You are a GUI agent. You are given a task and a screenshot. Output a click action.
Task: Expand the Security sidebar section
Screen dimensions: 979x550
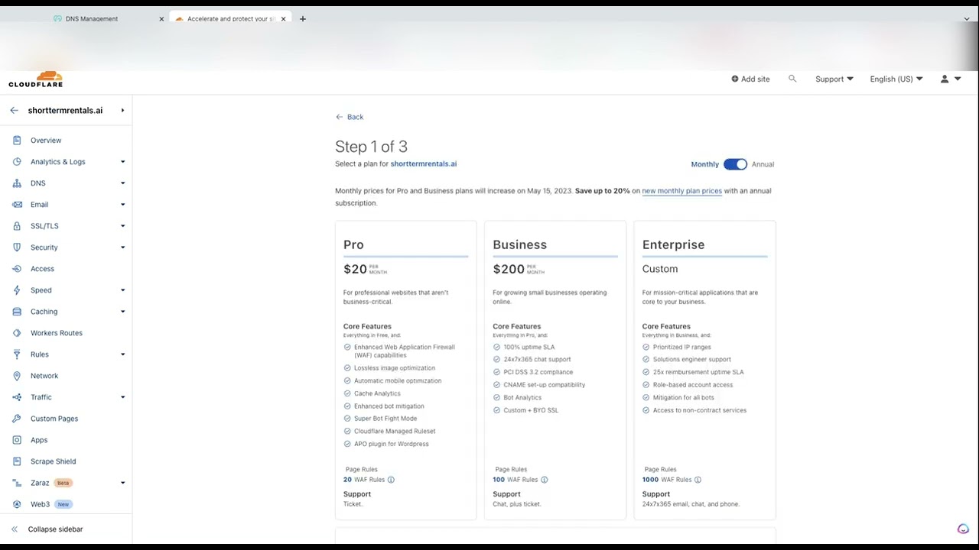click(122, 247)
